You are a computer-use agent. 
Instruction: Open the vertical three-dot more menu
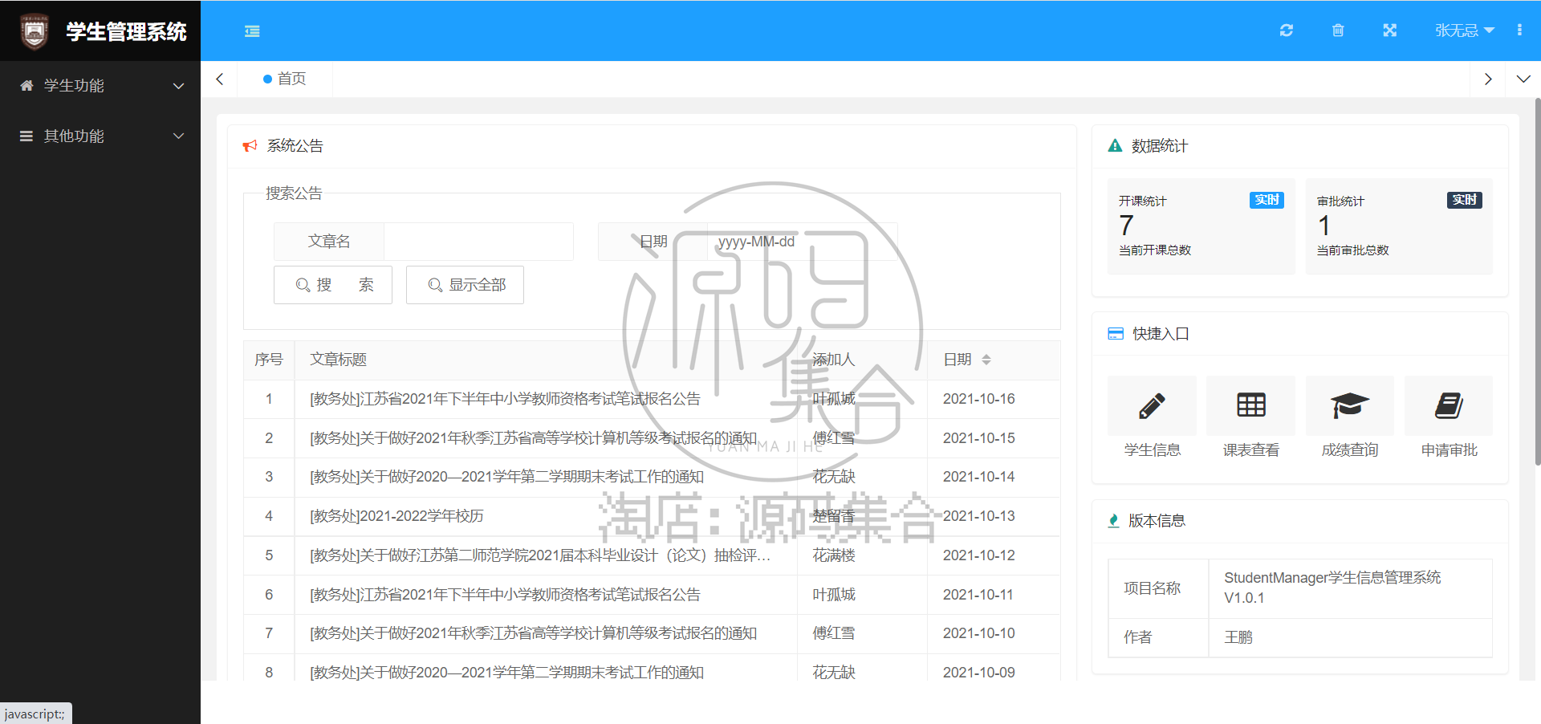click(x=1519, y=31)
